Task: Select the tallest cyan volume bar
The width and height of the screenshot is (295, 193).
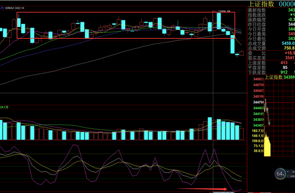Action: click(210, 128)
